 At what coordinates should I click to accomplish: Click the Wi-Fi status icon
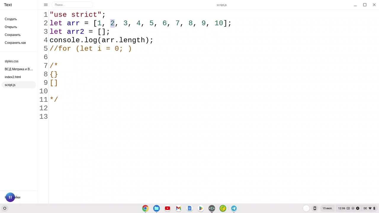point(370,208)
